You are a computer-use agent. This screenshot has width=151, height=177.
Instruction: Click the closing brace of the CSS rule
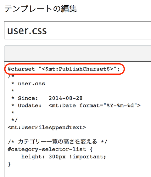tap(9, 164)
